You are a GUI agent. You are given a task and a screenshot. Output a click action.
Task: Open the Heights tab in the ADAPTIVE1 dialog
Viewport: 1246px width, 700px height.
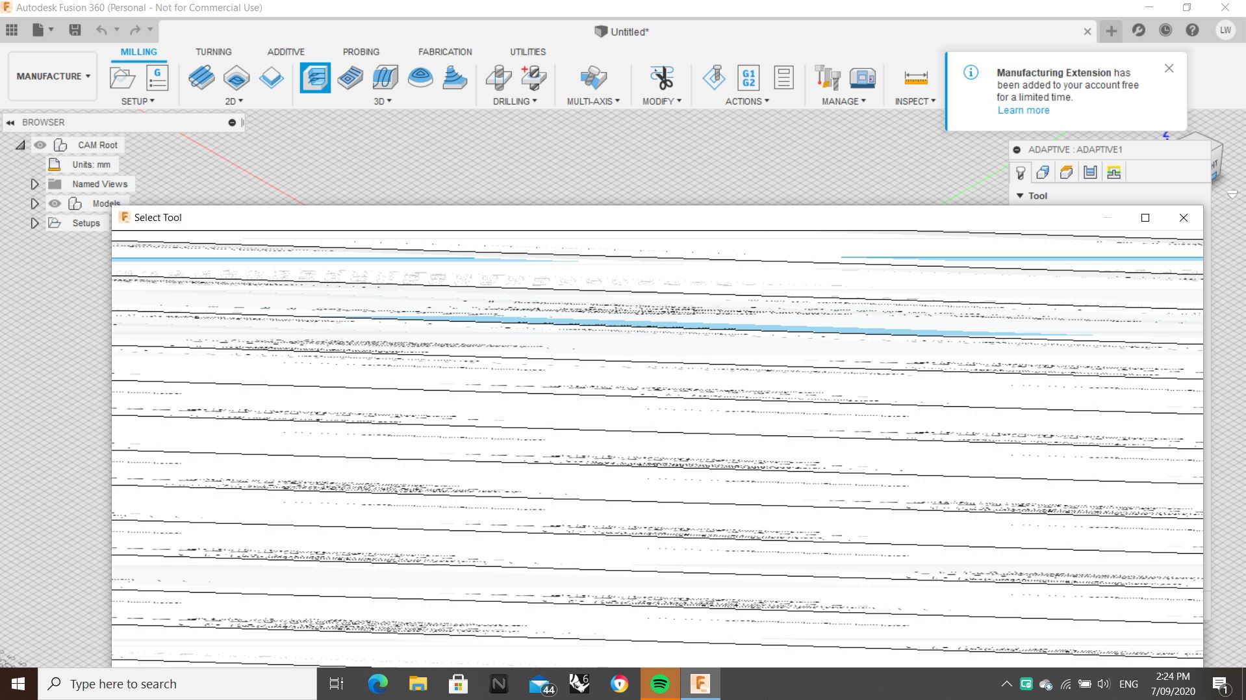1066,172
